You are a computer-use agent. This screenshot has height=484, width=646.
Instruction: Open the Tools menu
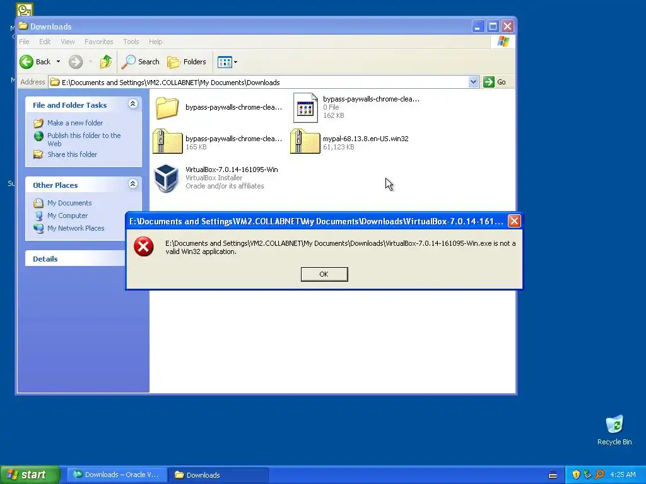point(131,42)
